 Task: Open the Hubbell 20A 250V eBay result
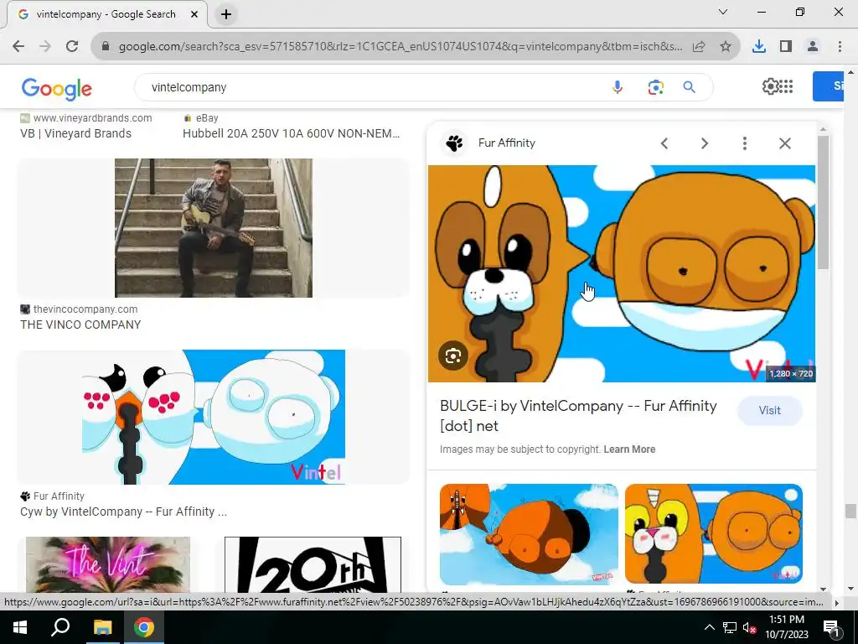291,133
